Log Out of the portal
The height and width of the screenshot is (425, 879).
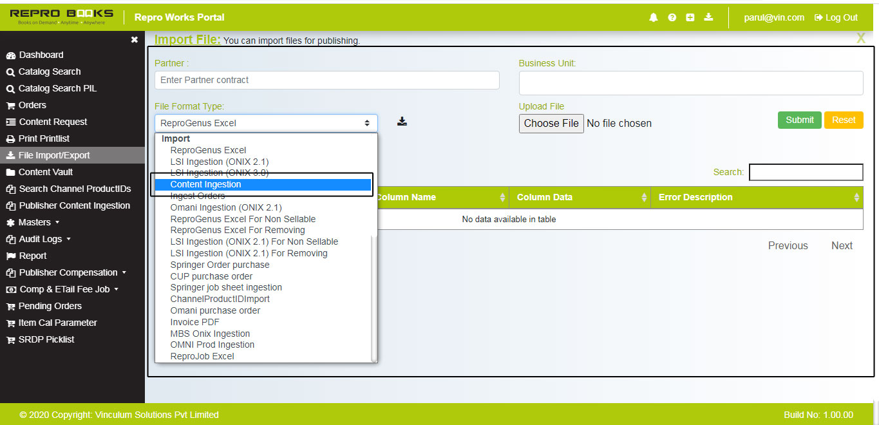835,17
